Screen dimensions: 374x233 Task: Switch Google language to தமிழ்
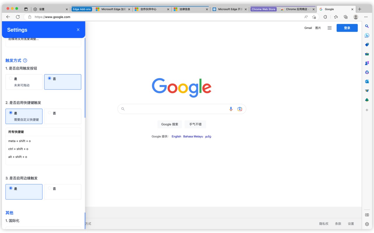[x=208, y=136]
